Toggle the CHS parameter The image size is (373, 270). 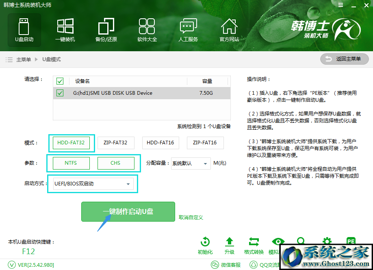(116, 163)
